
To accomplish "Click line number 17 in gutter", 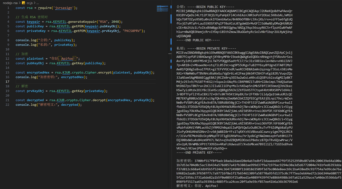I will pos(8,82).
